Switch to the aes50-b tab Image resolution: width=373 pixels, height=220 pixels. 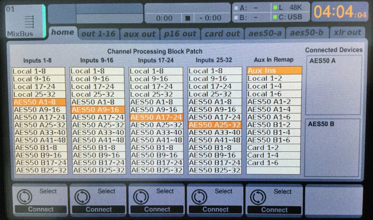307,33
